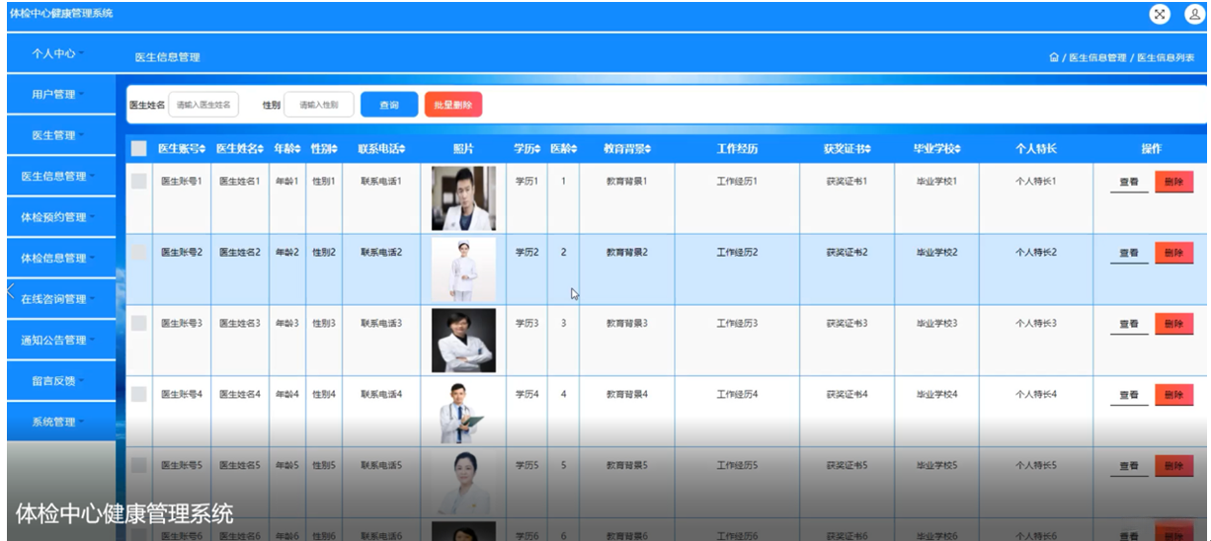View details of 医生账号1 with 查看
This screenshot has width=1211, height=541.
pyautogui.click(x=1129, y=182)
